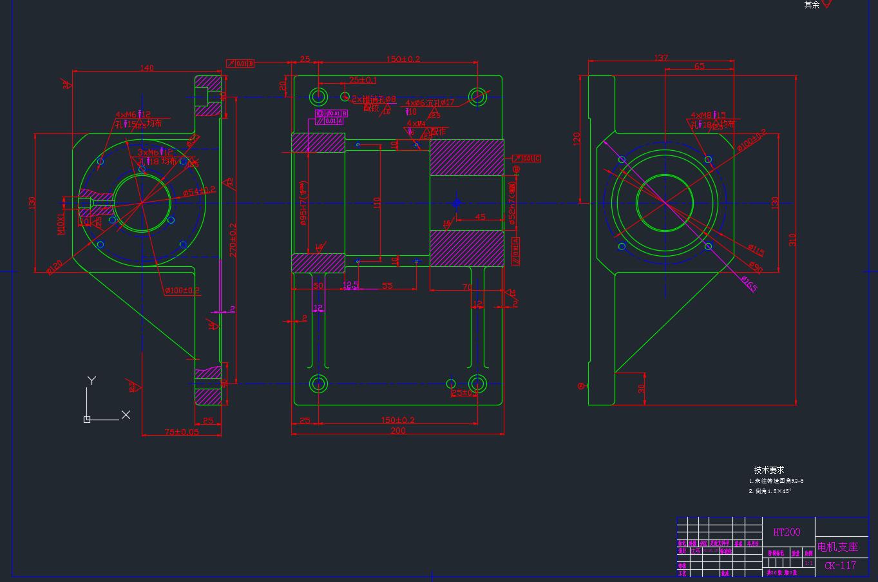
Task: Click the blue center mark above dimension 45
Action: (x=457, y=203)
